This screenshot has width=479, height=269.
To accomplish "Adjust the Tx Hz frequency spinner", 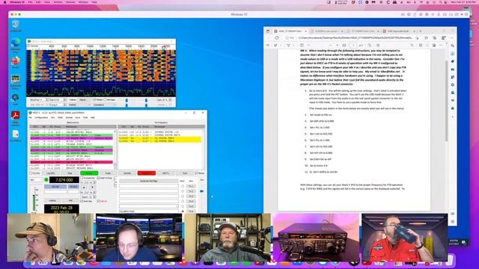I will click(88, 182).
